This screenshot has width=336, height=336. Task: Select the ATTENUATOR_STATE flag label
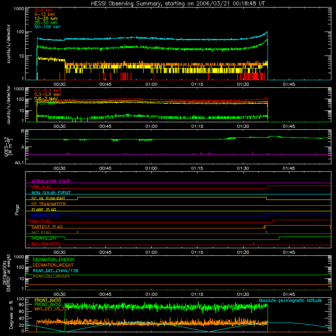tap(51, 181)
